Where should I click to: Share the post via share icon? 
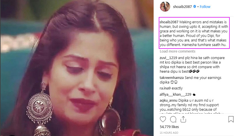[x=183, y=119]
